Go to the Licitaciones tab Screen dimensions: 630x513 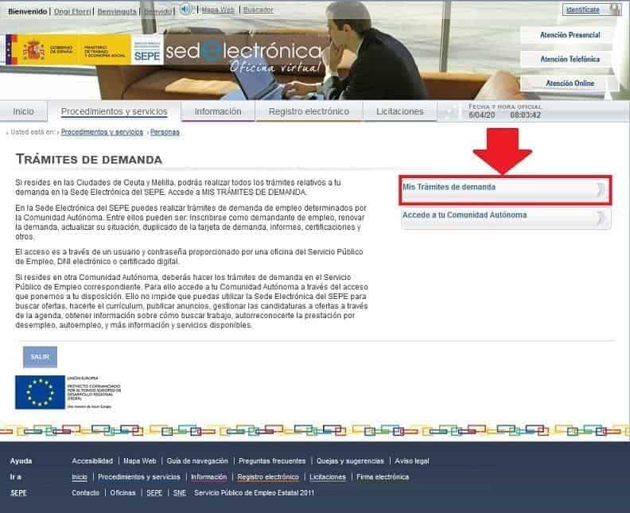400,111
